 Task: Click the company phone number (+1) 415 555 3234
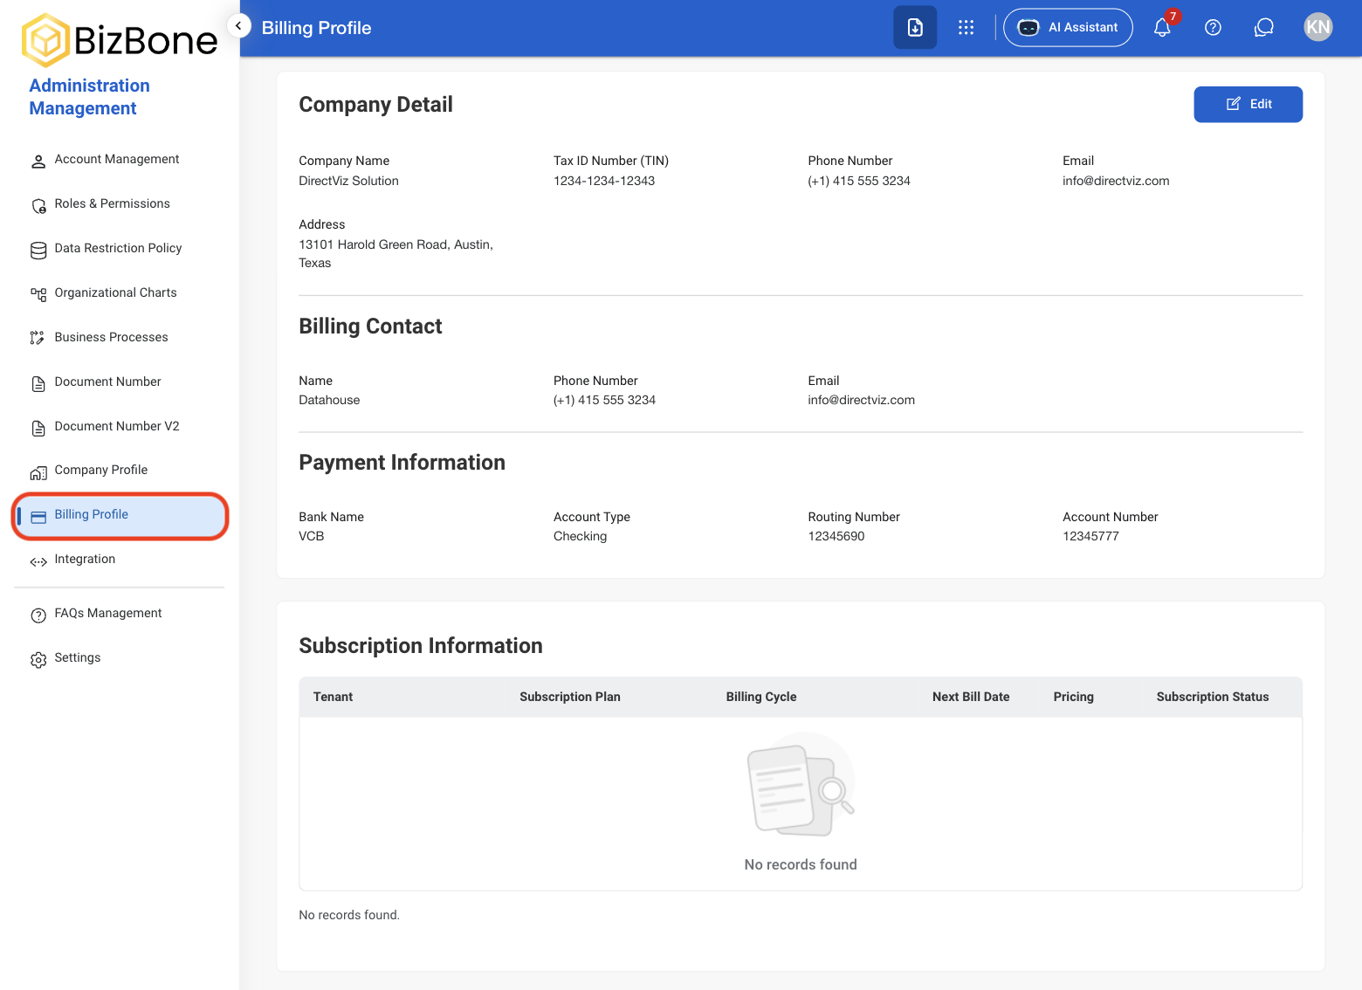[859, 181]
